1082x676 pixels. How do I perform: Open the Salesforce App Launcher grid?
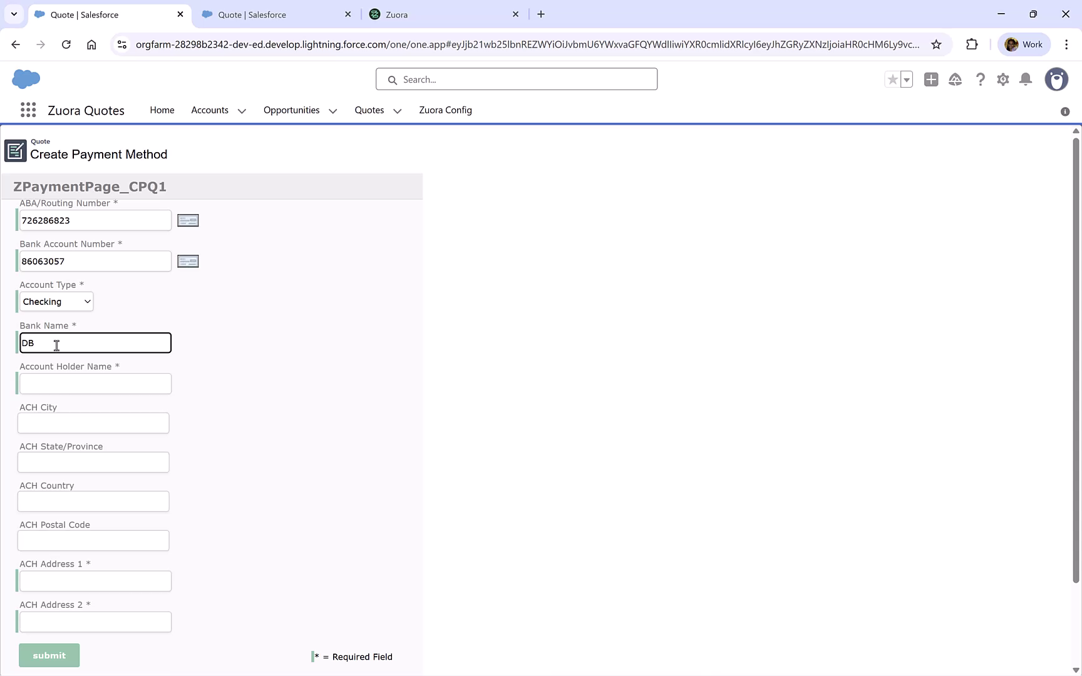tap(28, 110)
